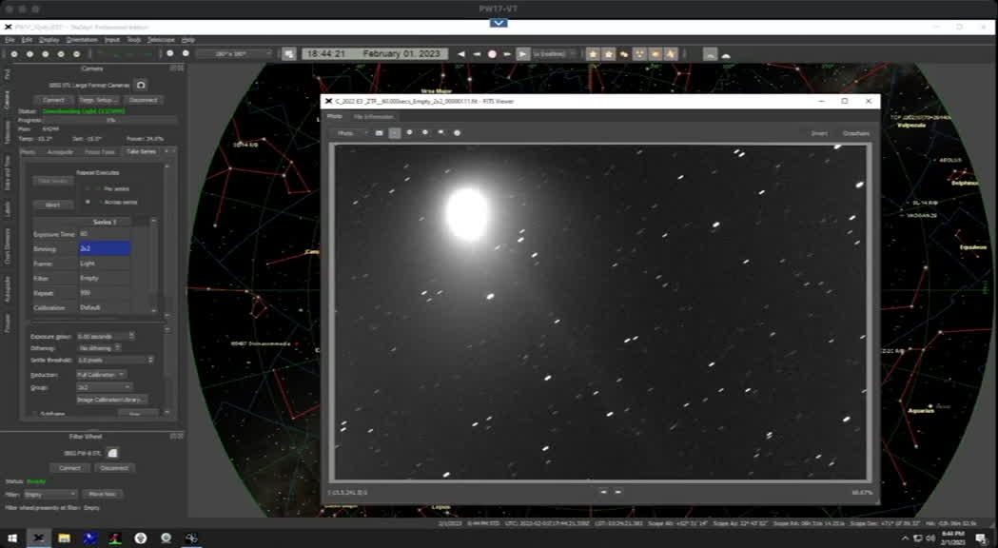Click the fifth round icon in main toolbar
Image resolution: width=998 pixels, height=548 pixels.
click(76, 54)
